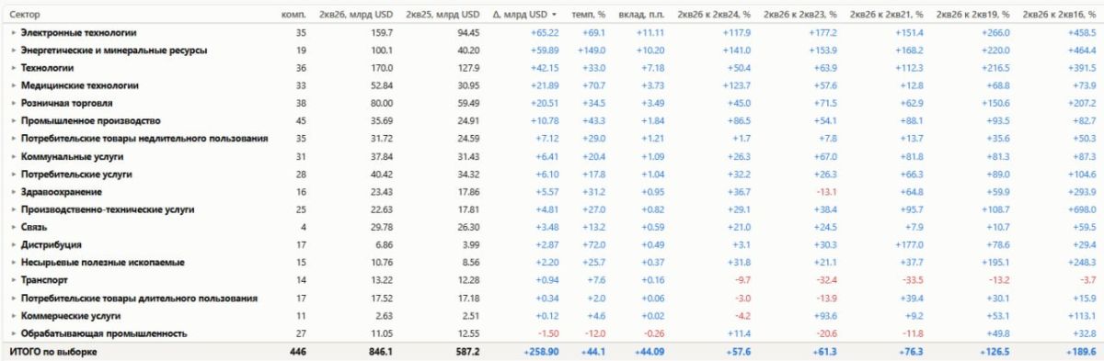Sort by the темп, % column header
Screen dimensions: 1104x361
click(588, 15)
